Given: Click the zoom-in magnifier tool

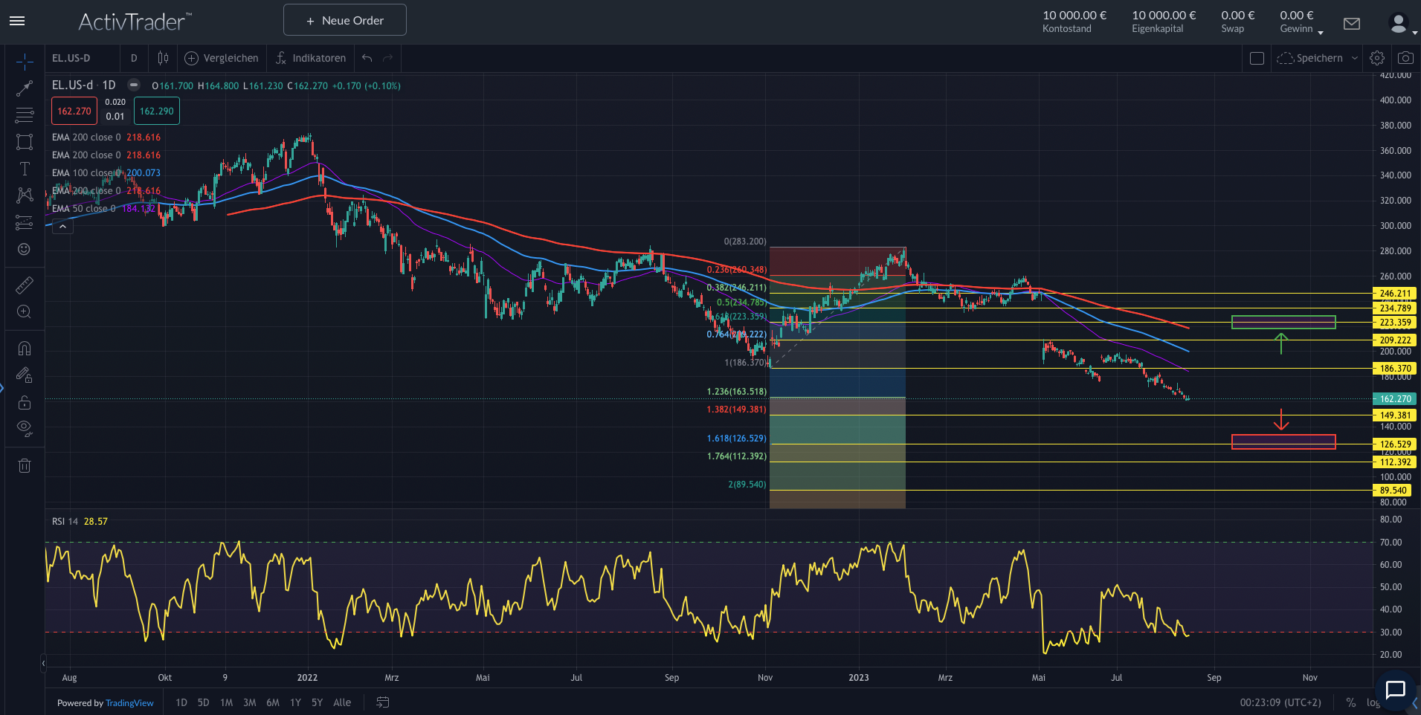Looking at the screenshot, I should (x=25, y=312).
